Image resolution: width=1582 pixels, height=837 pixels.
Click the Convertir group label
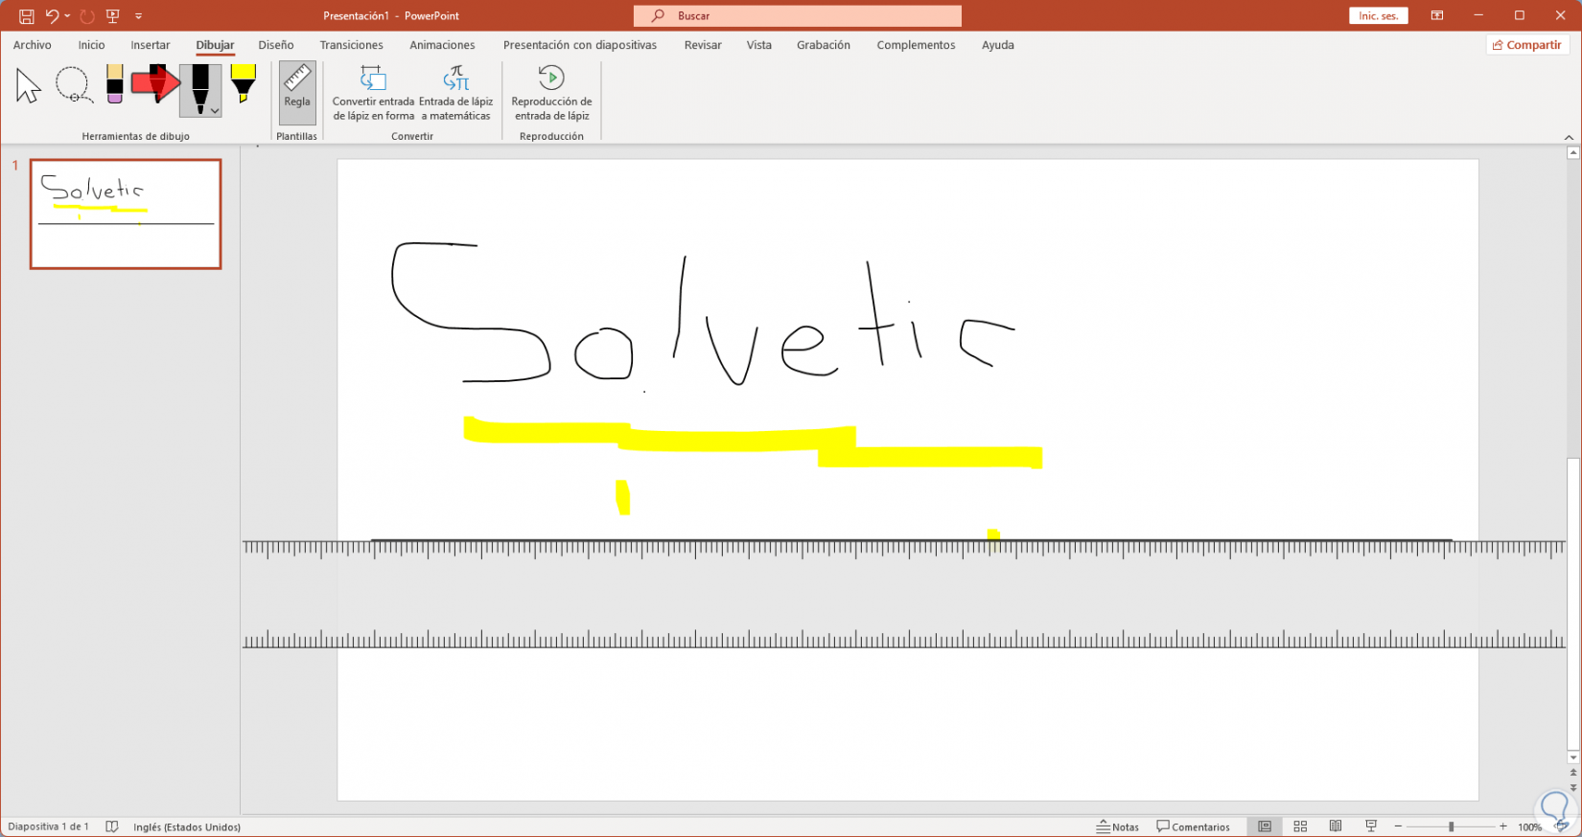pyautogui.click(x=412, y=136)
